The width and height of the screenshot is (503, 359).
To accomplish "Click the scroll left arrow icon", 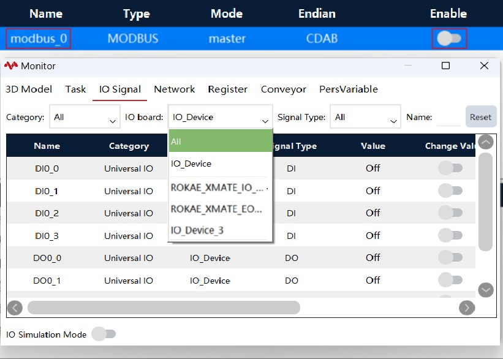I will click(x=15, y=308).
